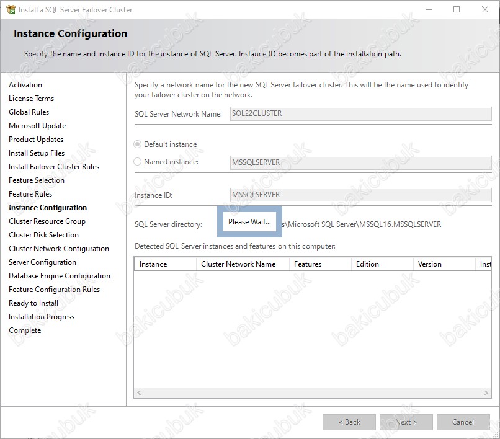Image resolution: width=500 pixels, height=439 pixels.
Task: Select the Database Engine Configuration step
Action: 60,276
